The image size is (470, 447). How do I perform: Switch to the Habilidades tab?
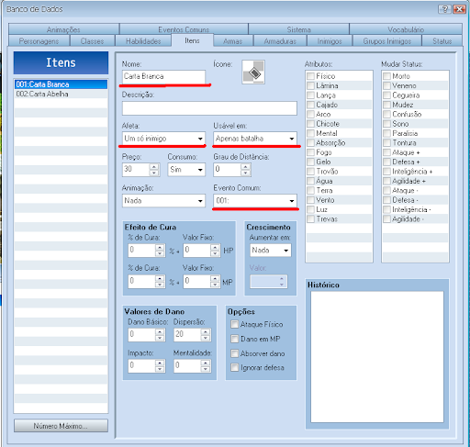tap(143, 41)
